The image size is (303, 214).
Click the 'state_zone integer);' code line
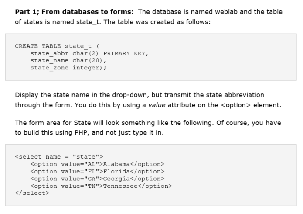68,68
